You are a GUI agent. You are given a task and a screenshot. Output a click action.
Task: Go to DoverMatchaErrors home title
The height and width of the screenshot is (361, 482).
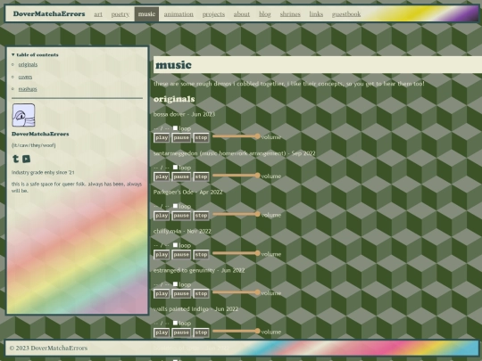click(x=49, y=13)
